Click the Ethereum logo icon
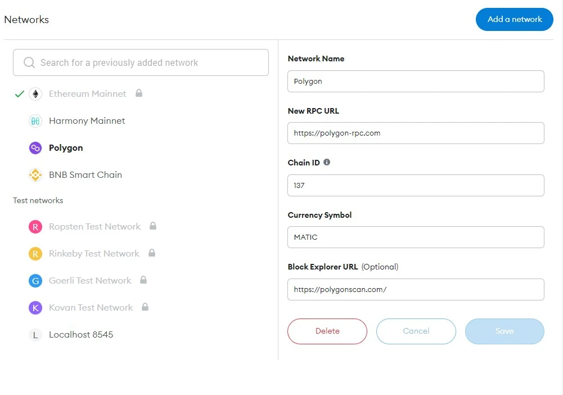This screenshot has width=563, height=395. [x=35, y=94]
